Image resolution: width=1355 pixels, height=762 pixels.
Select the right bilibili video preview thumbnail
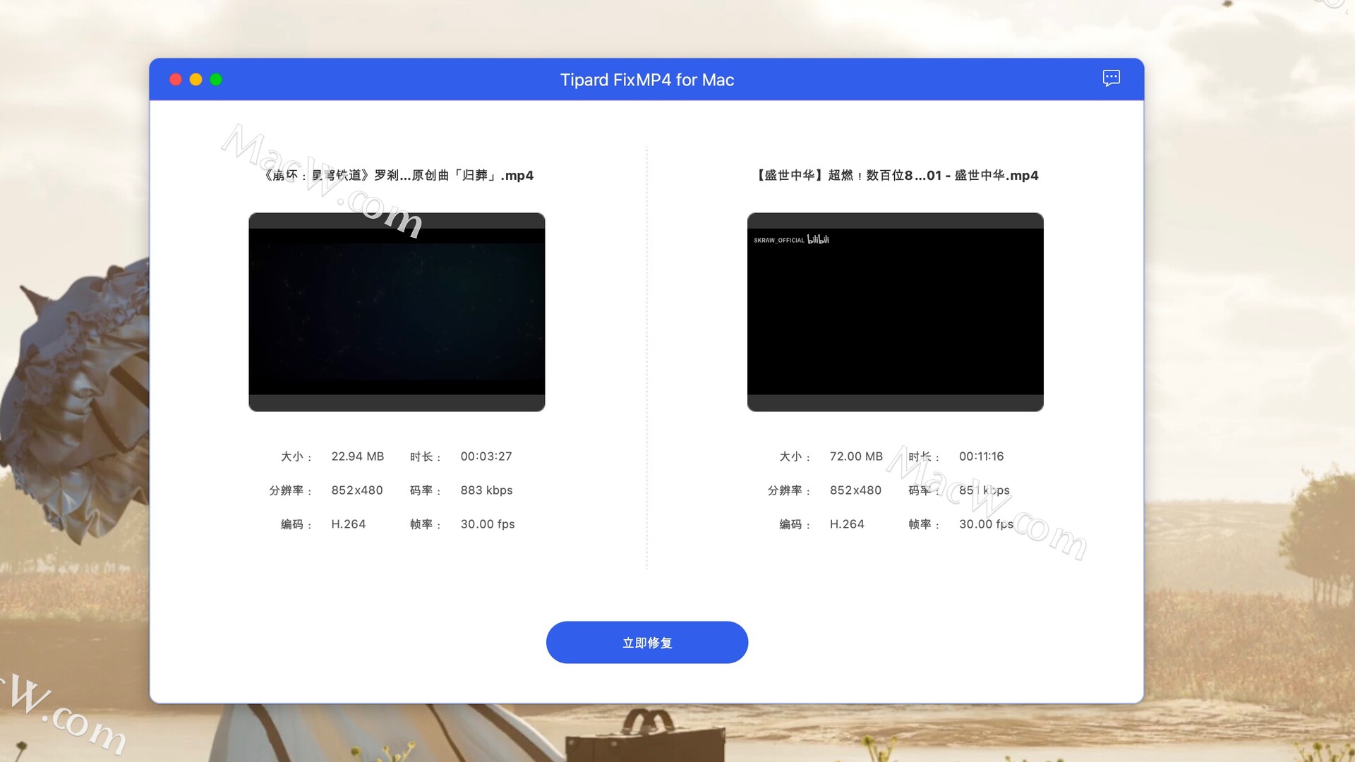[895, 312]
